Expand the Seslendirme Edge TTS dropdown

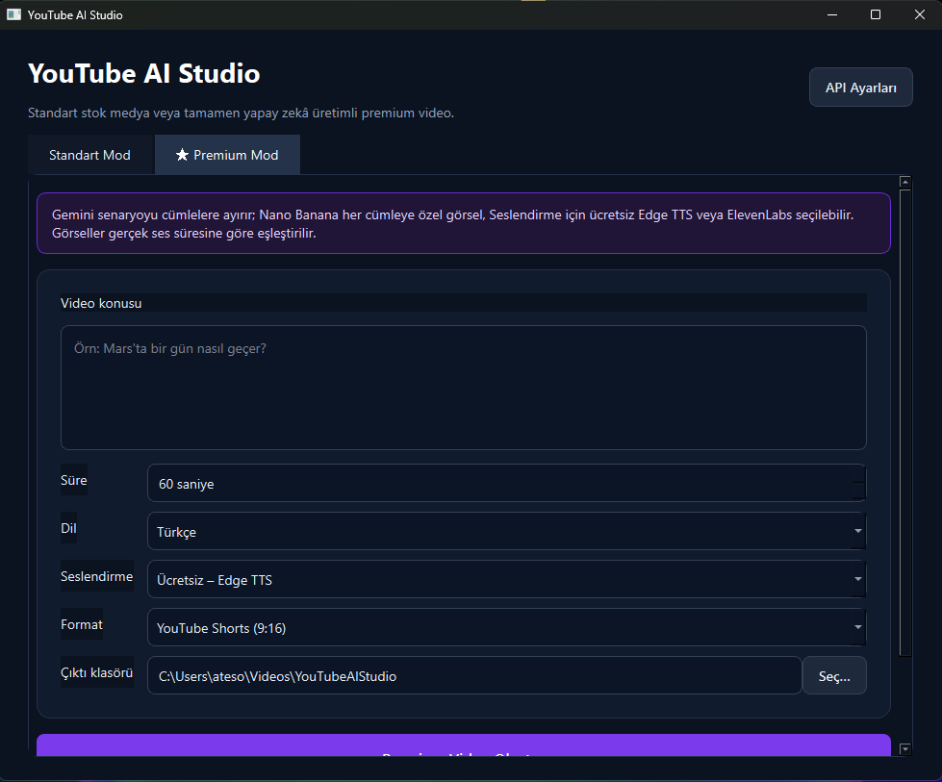pyautogui.click(x=506, y=579)
